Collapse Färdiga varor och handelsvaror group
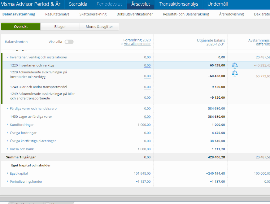 coord(8,109)
